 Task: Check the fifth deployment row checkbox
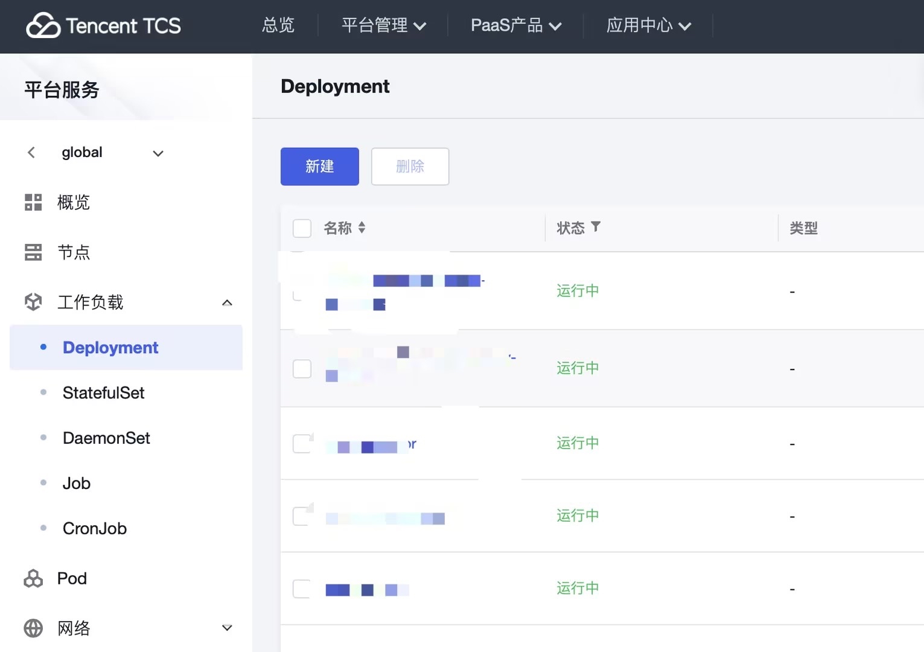click(x=302, y=589)
